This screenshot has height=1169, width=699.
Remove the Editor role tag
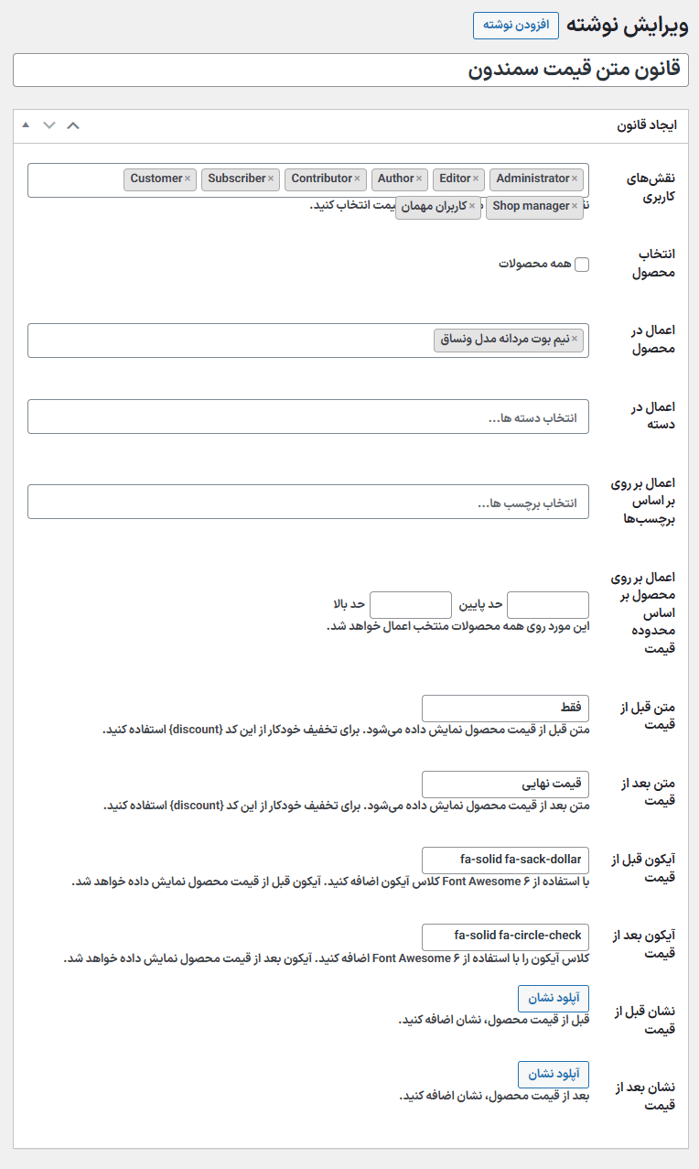tap(477, 179)
